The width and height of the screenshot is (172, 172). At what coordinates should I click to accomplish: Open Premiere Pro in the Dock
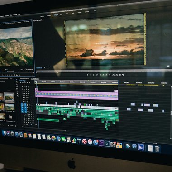(x=101, y=143)
